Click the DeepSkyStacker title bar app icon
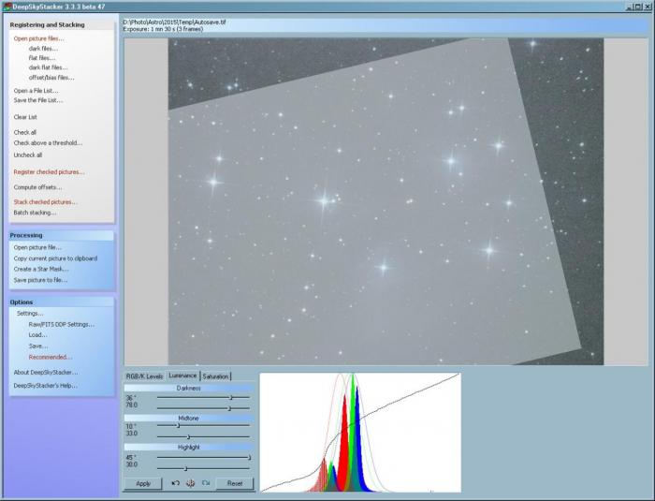655x501 pixels. 7,7
